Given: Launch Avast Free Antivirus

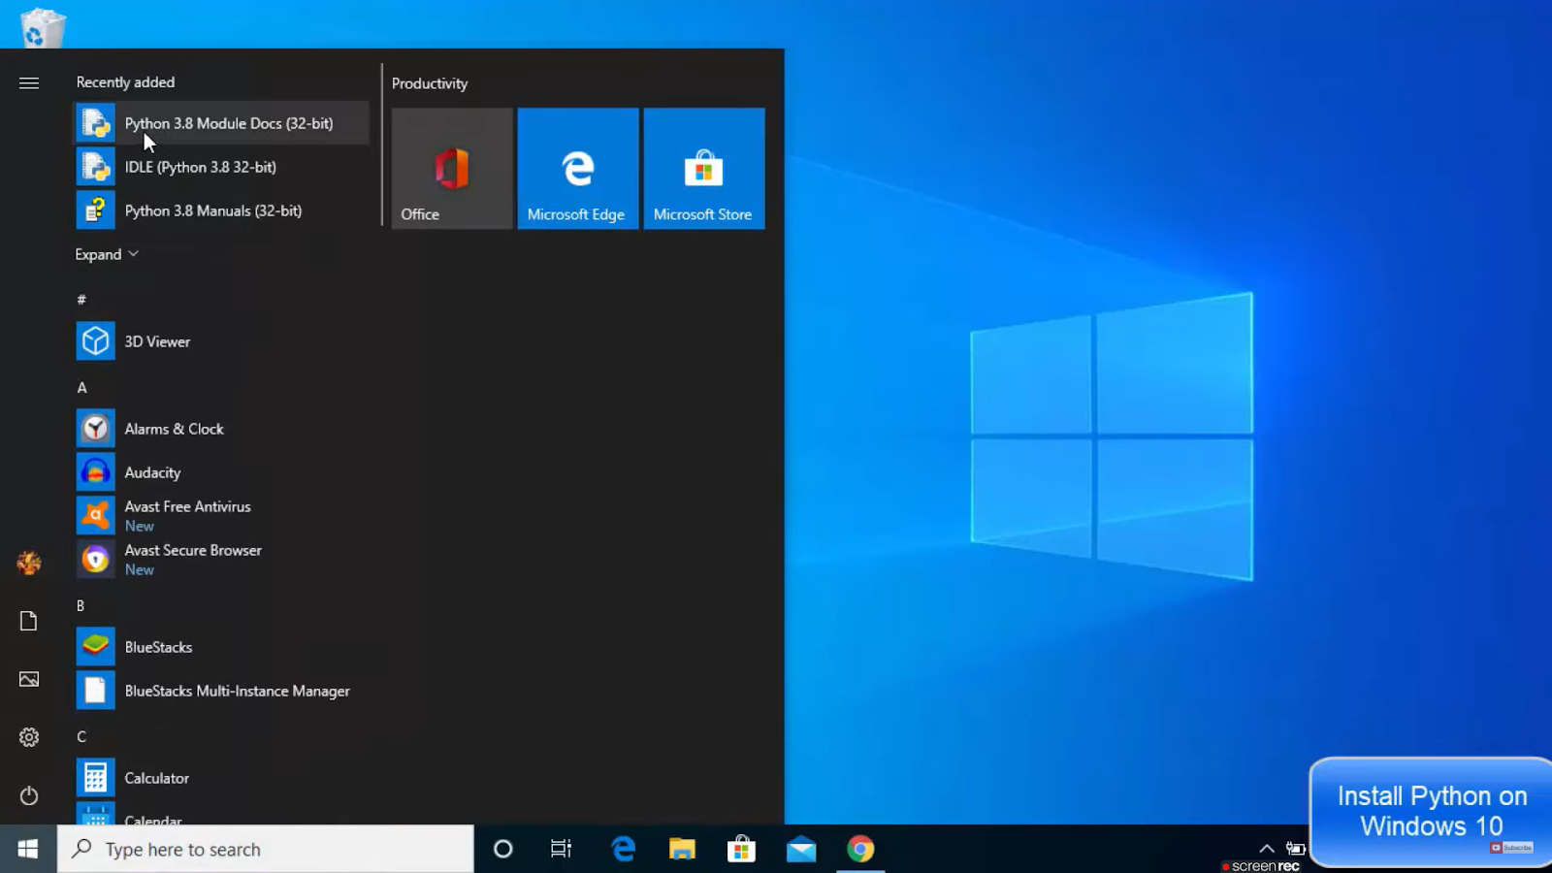Looking at the screenshot, I should pos(221,516).
